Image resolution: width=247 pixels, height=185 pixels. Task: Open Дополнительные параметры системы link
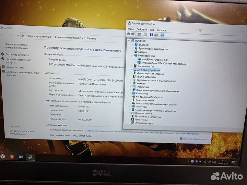coord(22,74)
